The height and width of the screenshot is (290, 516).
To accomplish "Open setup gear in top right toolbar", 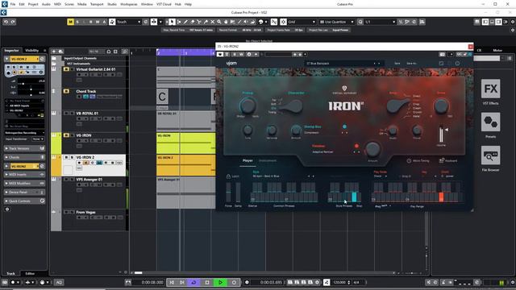I will point(513,22).
